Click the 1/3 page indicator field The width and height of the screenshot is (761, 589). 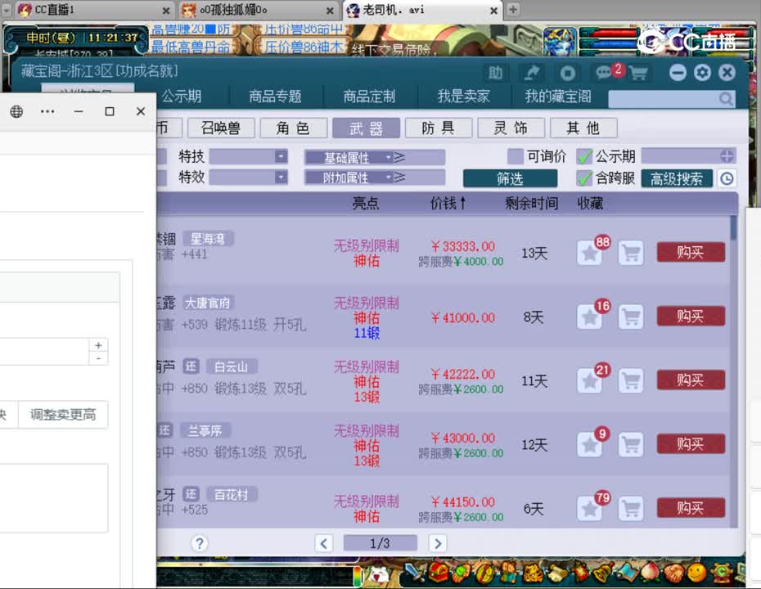pyautogui.click(x=380, y=543)
